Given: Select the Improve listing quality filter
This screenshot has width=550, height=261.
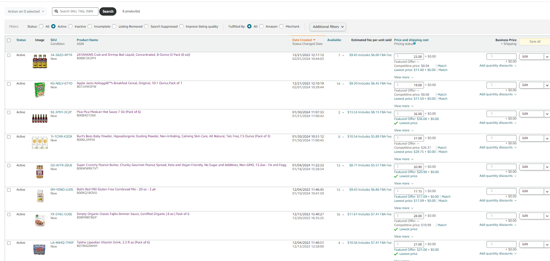Looking at the screenshot, I should tap(182, 26).
